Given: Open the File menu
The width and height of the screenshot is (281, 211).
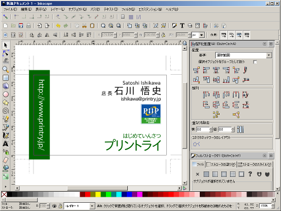Looking at the screenshot, I should [10, 9].
